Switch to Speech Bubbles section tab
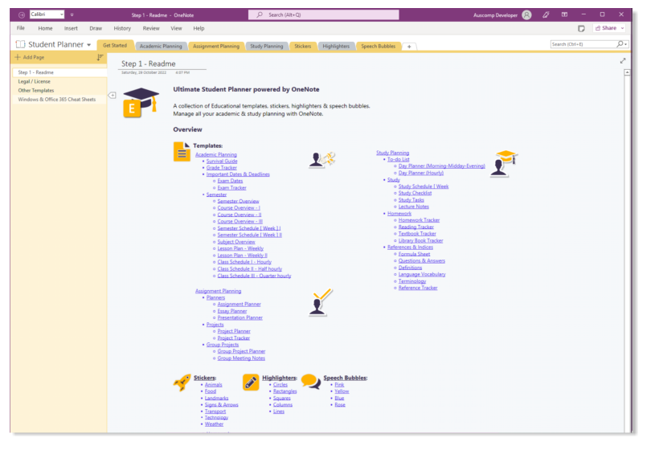 coord(379,47)
